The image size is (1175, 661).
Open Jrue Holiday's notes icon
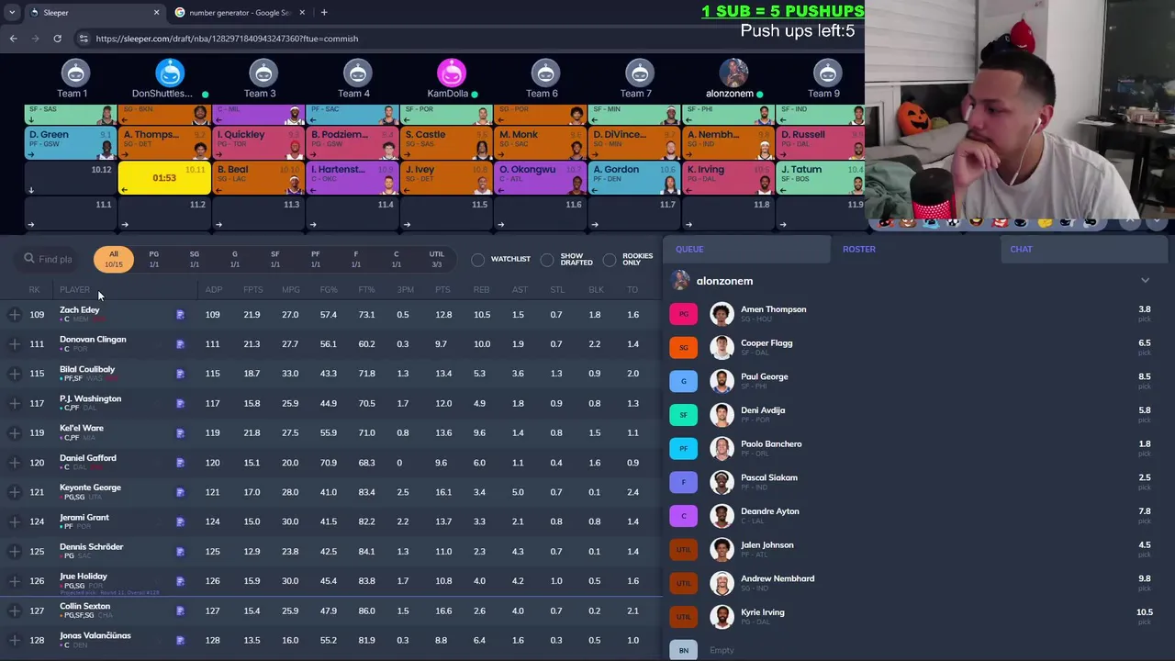pos(180,581)
